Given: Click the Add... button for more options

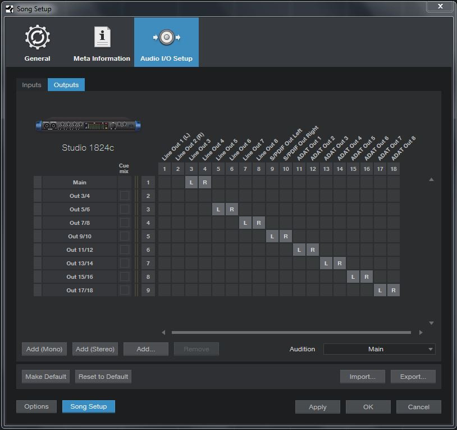Looking at the screenshot, I should click(x=146, y=349).
